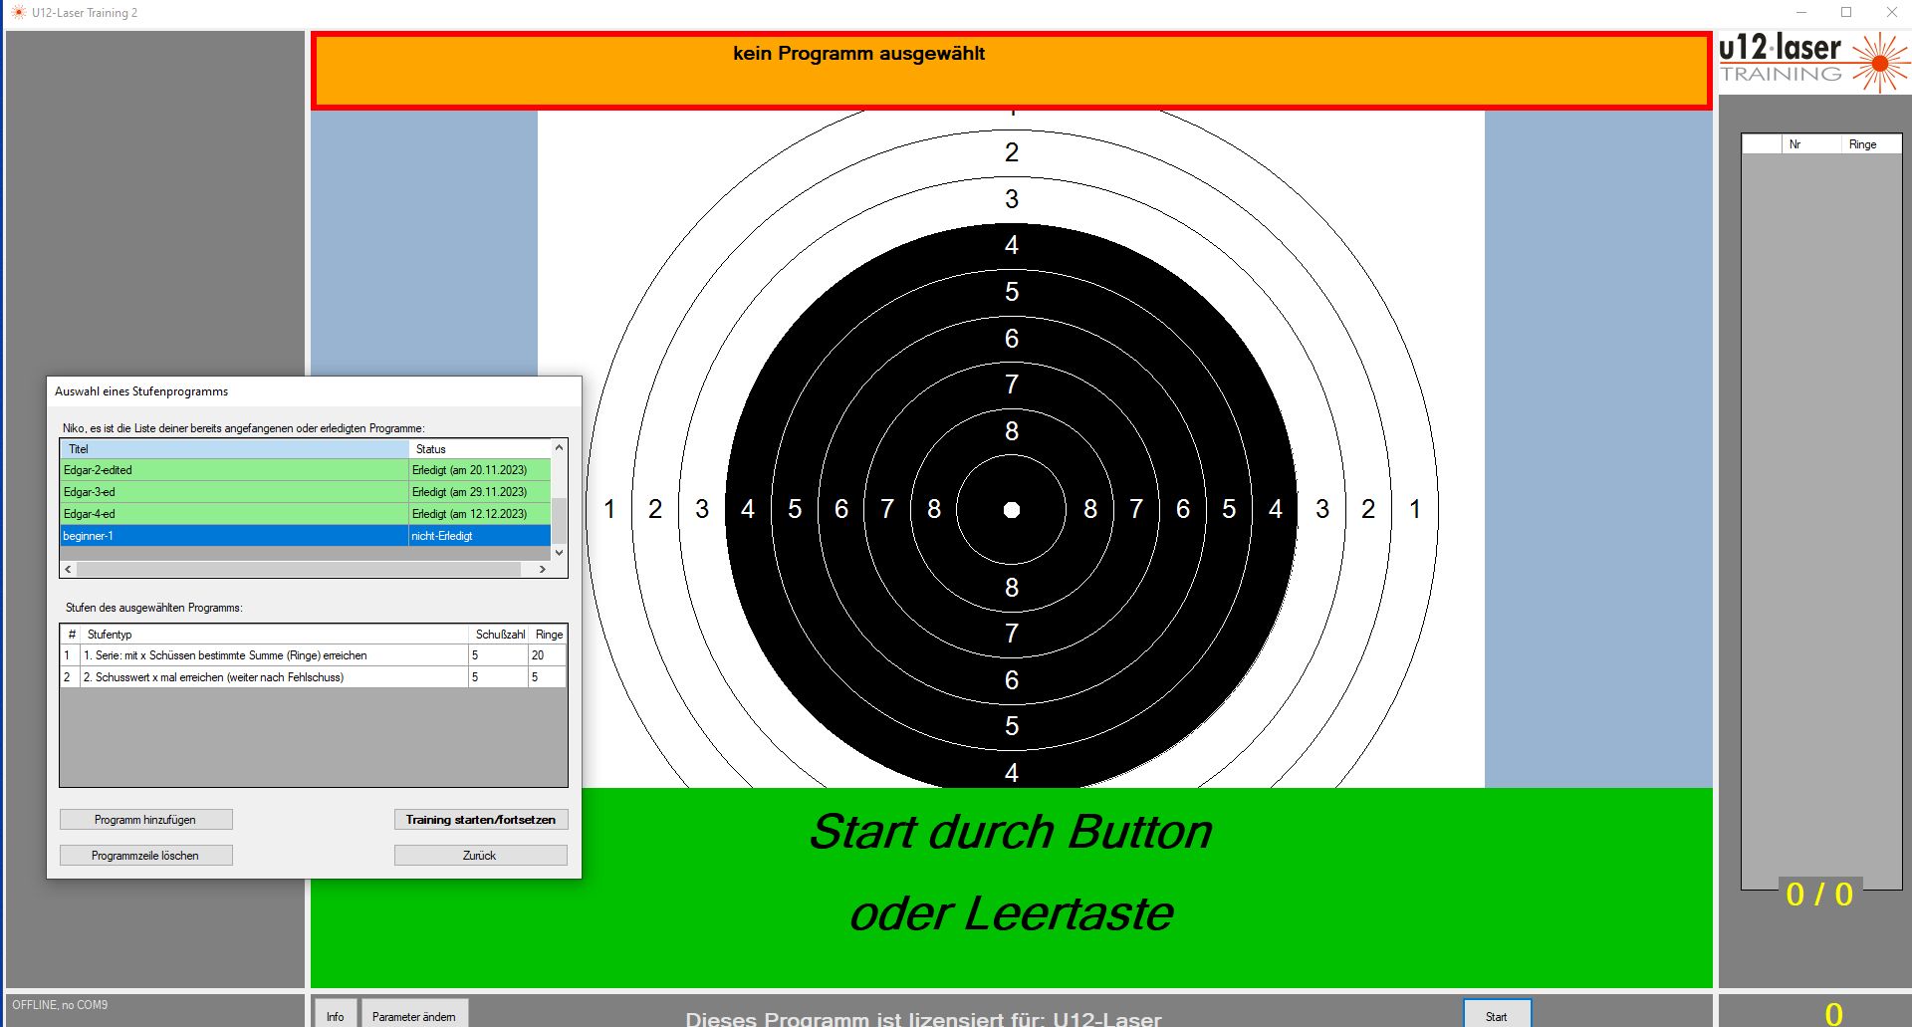This screenshot has width=1912, height=1027.
Task: Click the u12 laser Training logo
Action: pyautogui.click(x=1814, y=62)
